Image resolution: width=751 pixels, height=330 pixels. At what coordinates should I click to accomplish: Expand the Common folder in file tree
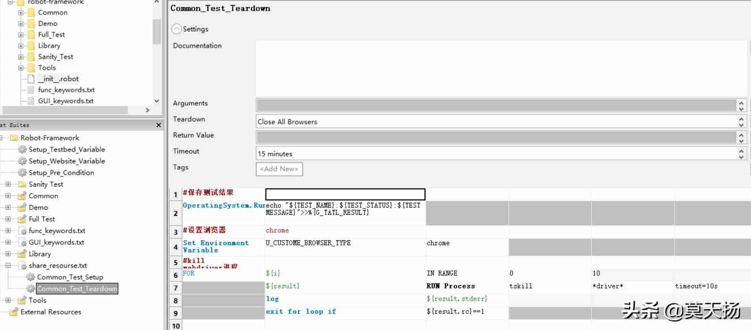[x=21, y=13]
